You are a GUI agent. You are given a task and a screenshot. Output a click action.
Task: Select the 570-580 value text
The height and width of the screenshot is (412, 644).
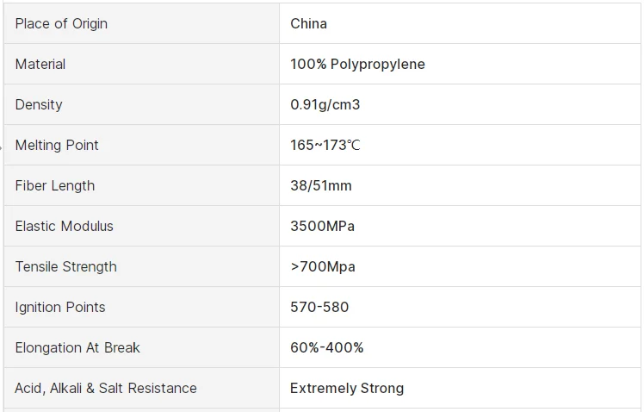tap(319, 307)
